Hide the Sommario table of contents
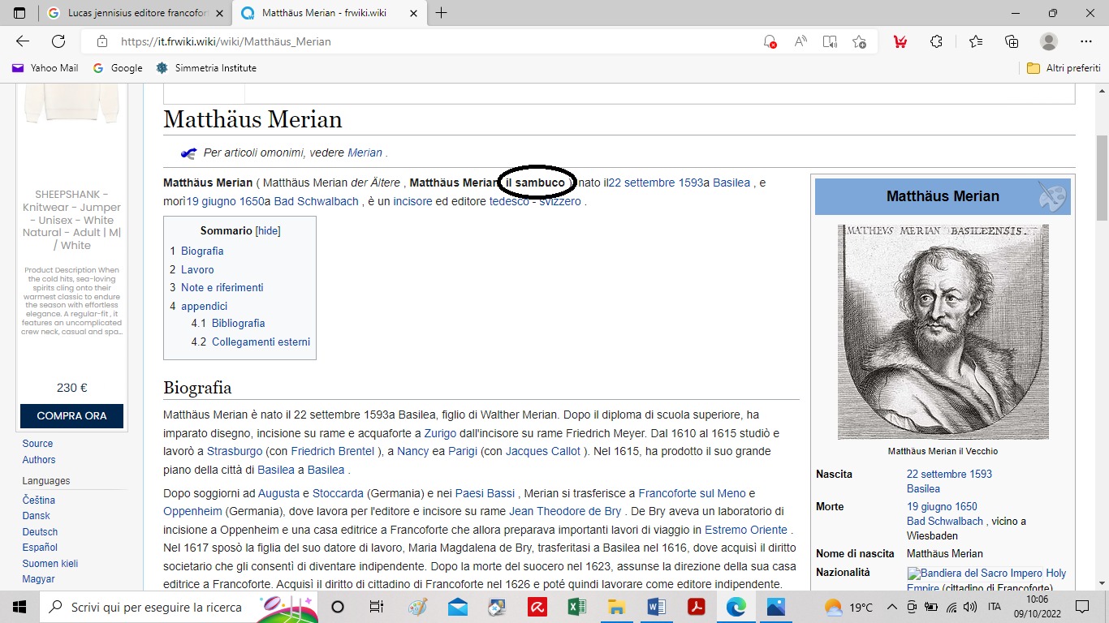This screenshot has width=1109, height=623. 268,231
